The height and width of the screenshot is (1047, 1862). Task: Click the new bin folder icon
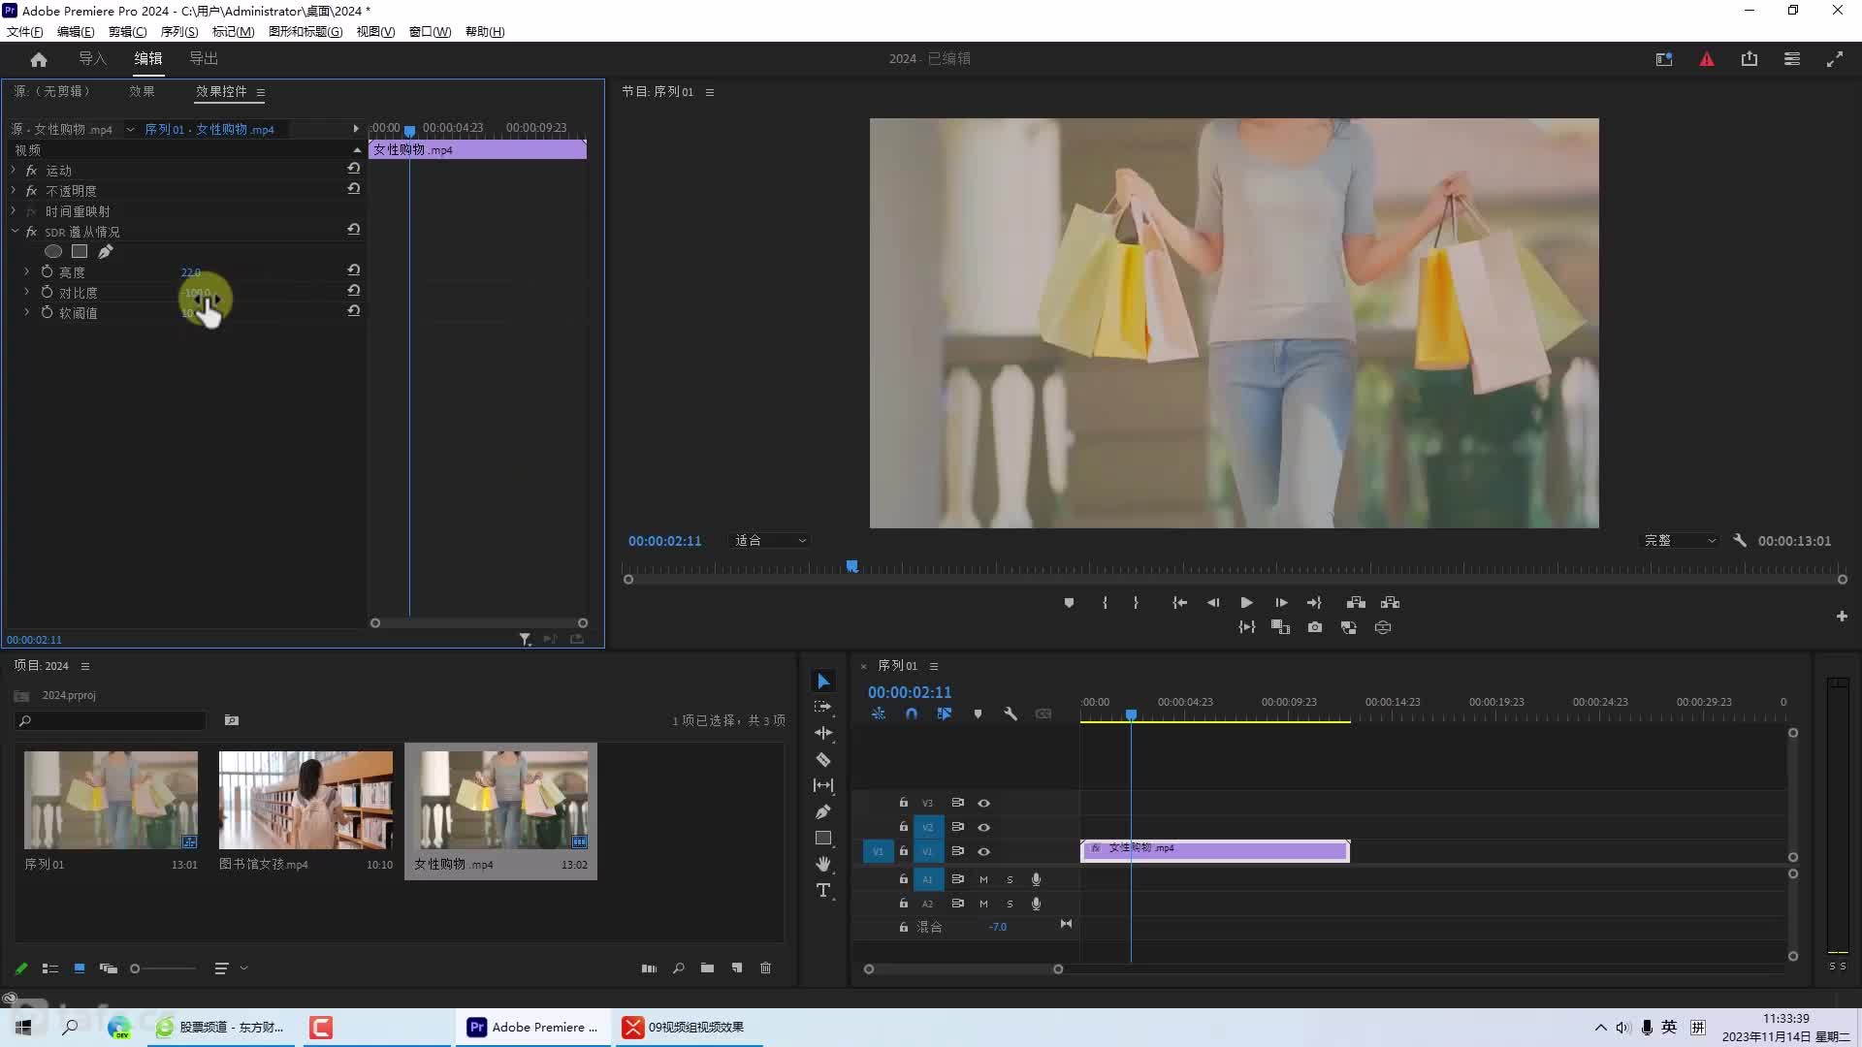708,968
